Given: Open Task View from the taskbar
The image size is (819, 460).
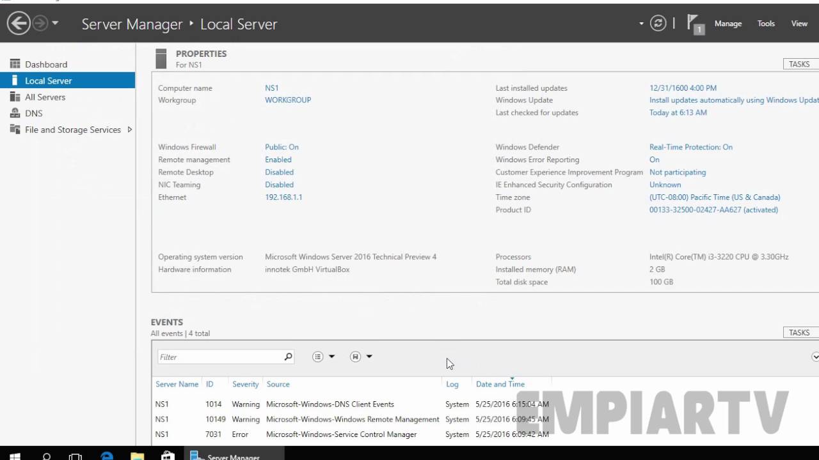Looking at the screenshot, I should [76, 456].
